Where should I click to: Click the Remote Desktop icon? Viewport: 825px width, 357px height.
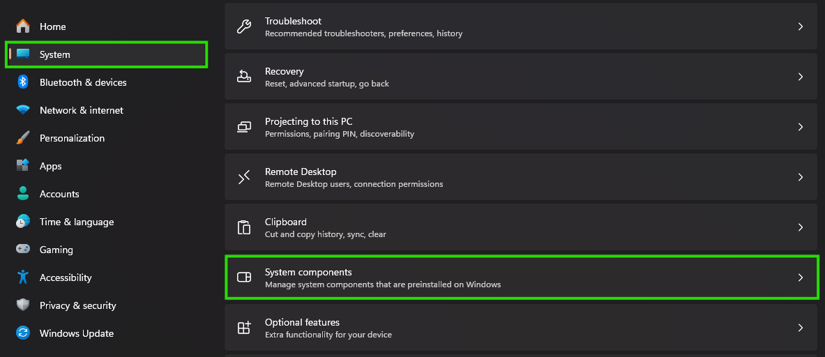(244, 177)
